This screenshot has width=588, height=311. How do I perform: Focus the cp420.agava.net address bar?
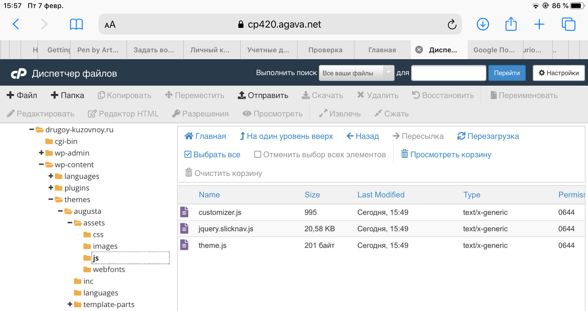[x=280, y=24]
